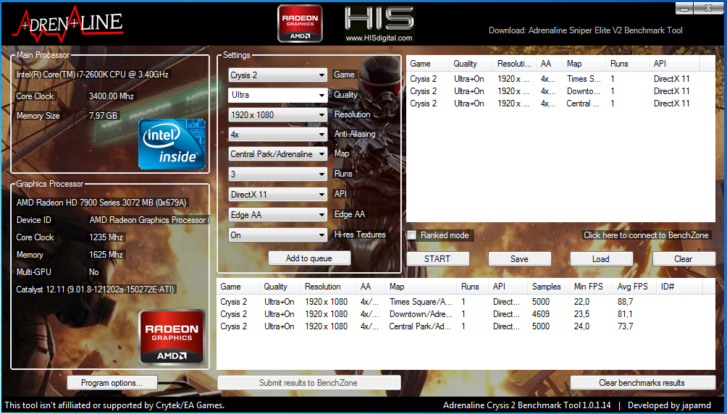Expand the Map dropdown showing Central Park/Adrenaline
This screenshot has width=727, height=414.
pos(278,154)
